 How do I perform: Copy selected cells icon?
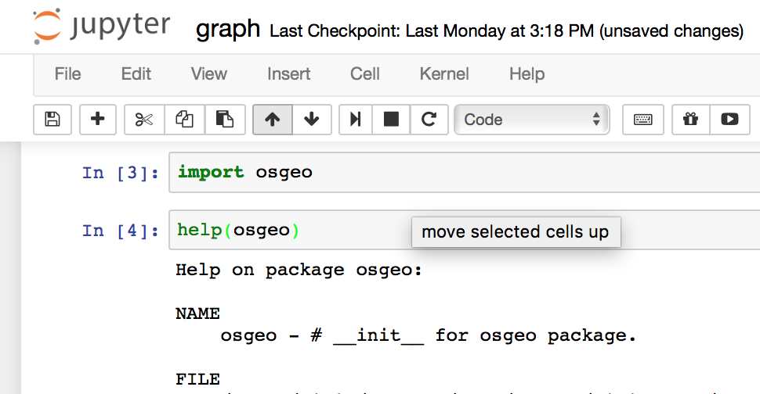coord(184,120)
